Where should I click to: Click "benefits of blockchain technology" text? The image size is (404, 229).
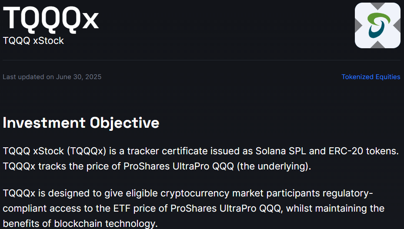(80, 223)
